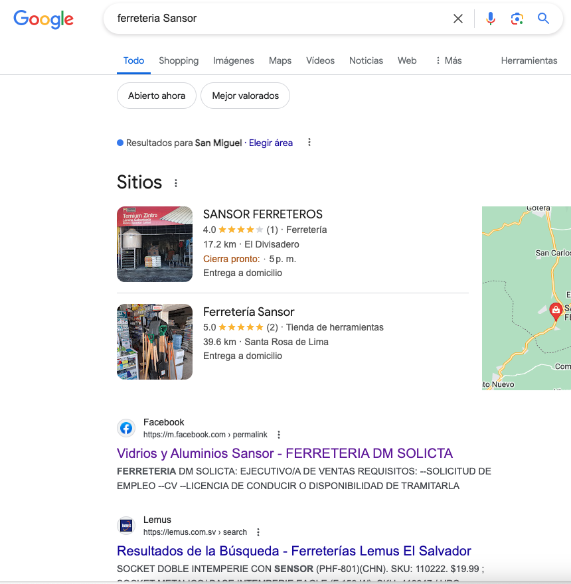This screenshot has height=584, width=571.
Task: Click the blue location dot icon
Action: pos(120,143)
